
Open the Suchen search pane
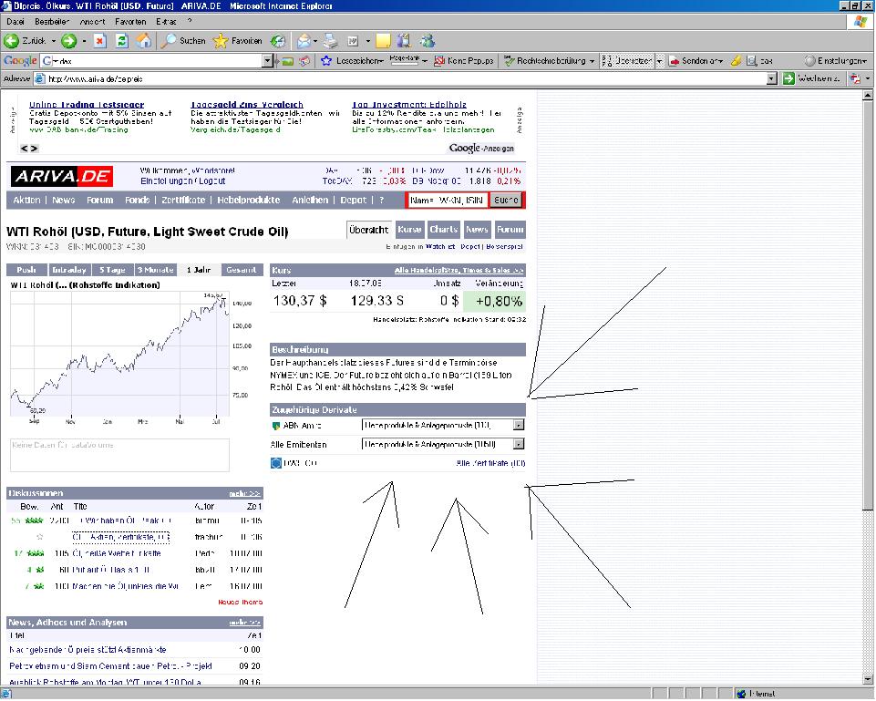coord(183,41)
